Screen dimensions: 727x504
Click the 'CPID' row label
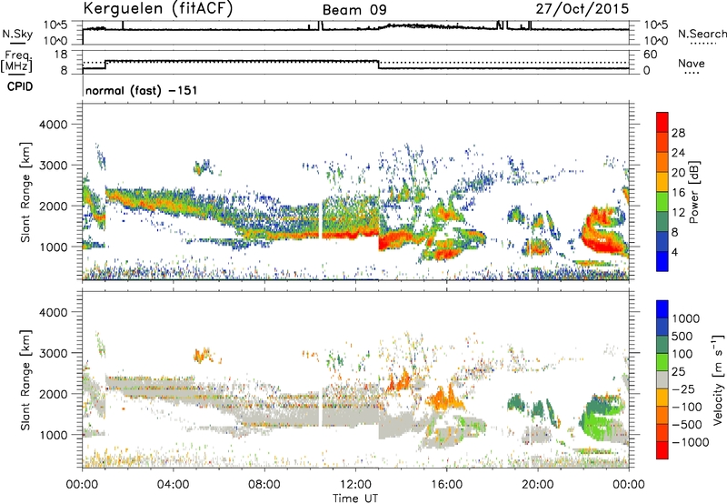pyautogui.click(x=20, y=86)
